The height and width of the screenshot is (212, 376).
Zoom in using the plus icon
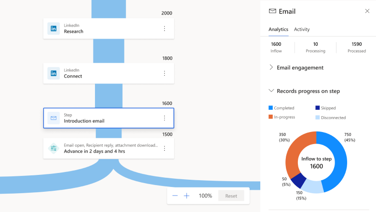point(187,196)
